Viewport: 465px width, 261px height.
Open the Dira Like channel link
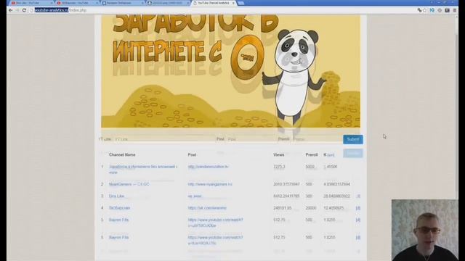116,196
